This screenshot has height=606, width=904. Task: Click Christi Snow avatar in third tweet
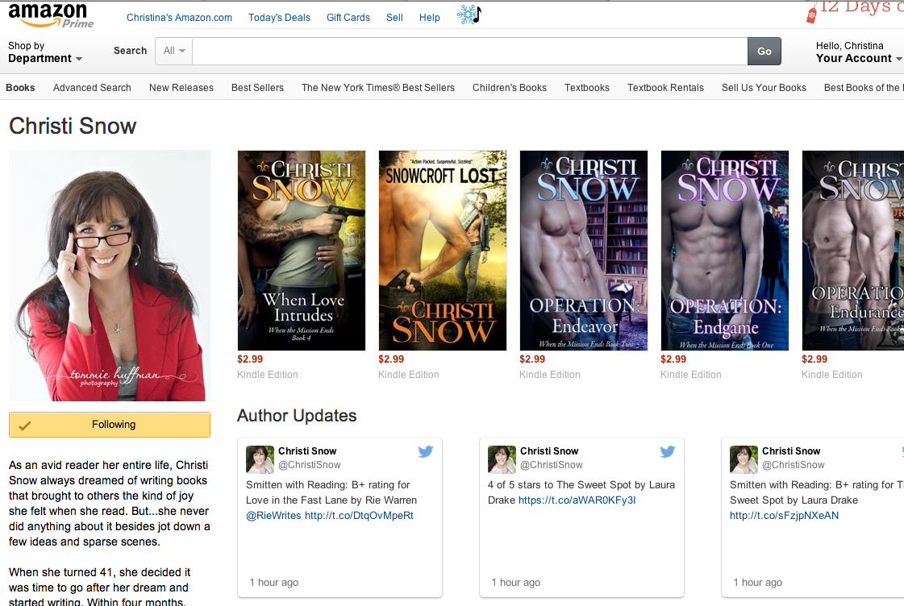click(x=744, y=459)
